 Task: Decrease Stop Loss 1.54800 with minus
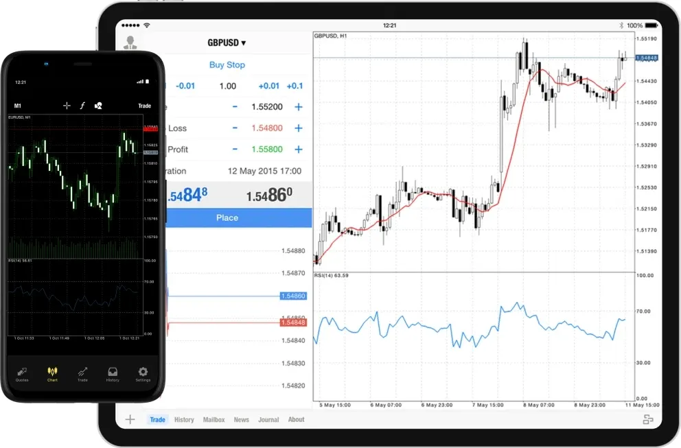235,128
